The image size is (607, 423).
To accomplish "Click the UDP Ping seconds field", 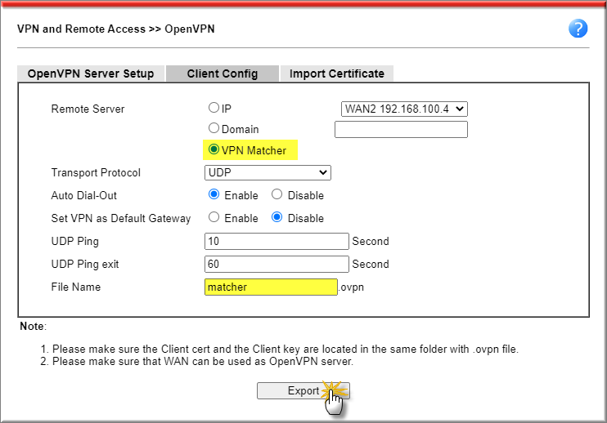I will tap(277, 241).
